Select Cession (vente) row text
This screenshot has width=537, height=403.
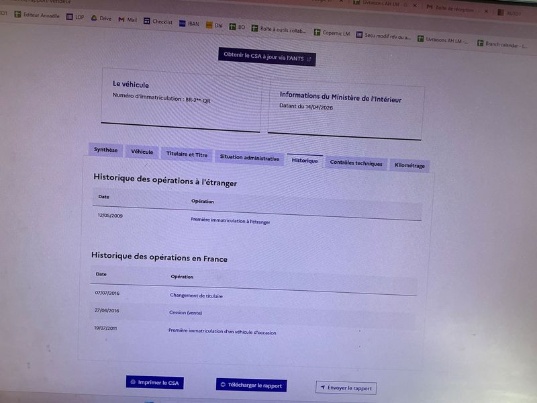tap(186, 312)
